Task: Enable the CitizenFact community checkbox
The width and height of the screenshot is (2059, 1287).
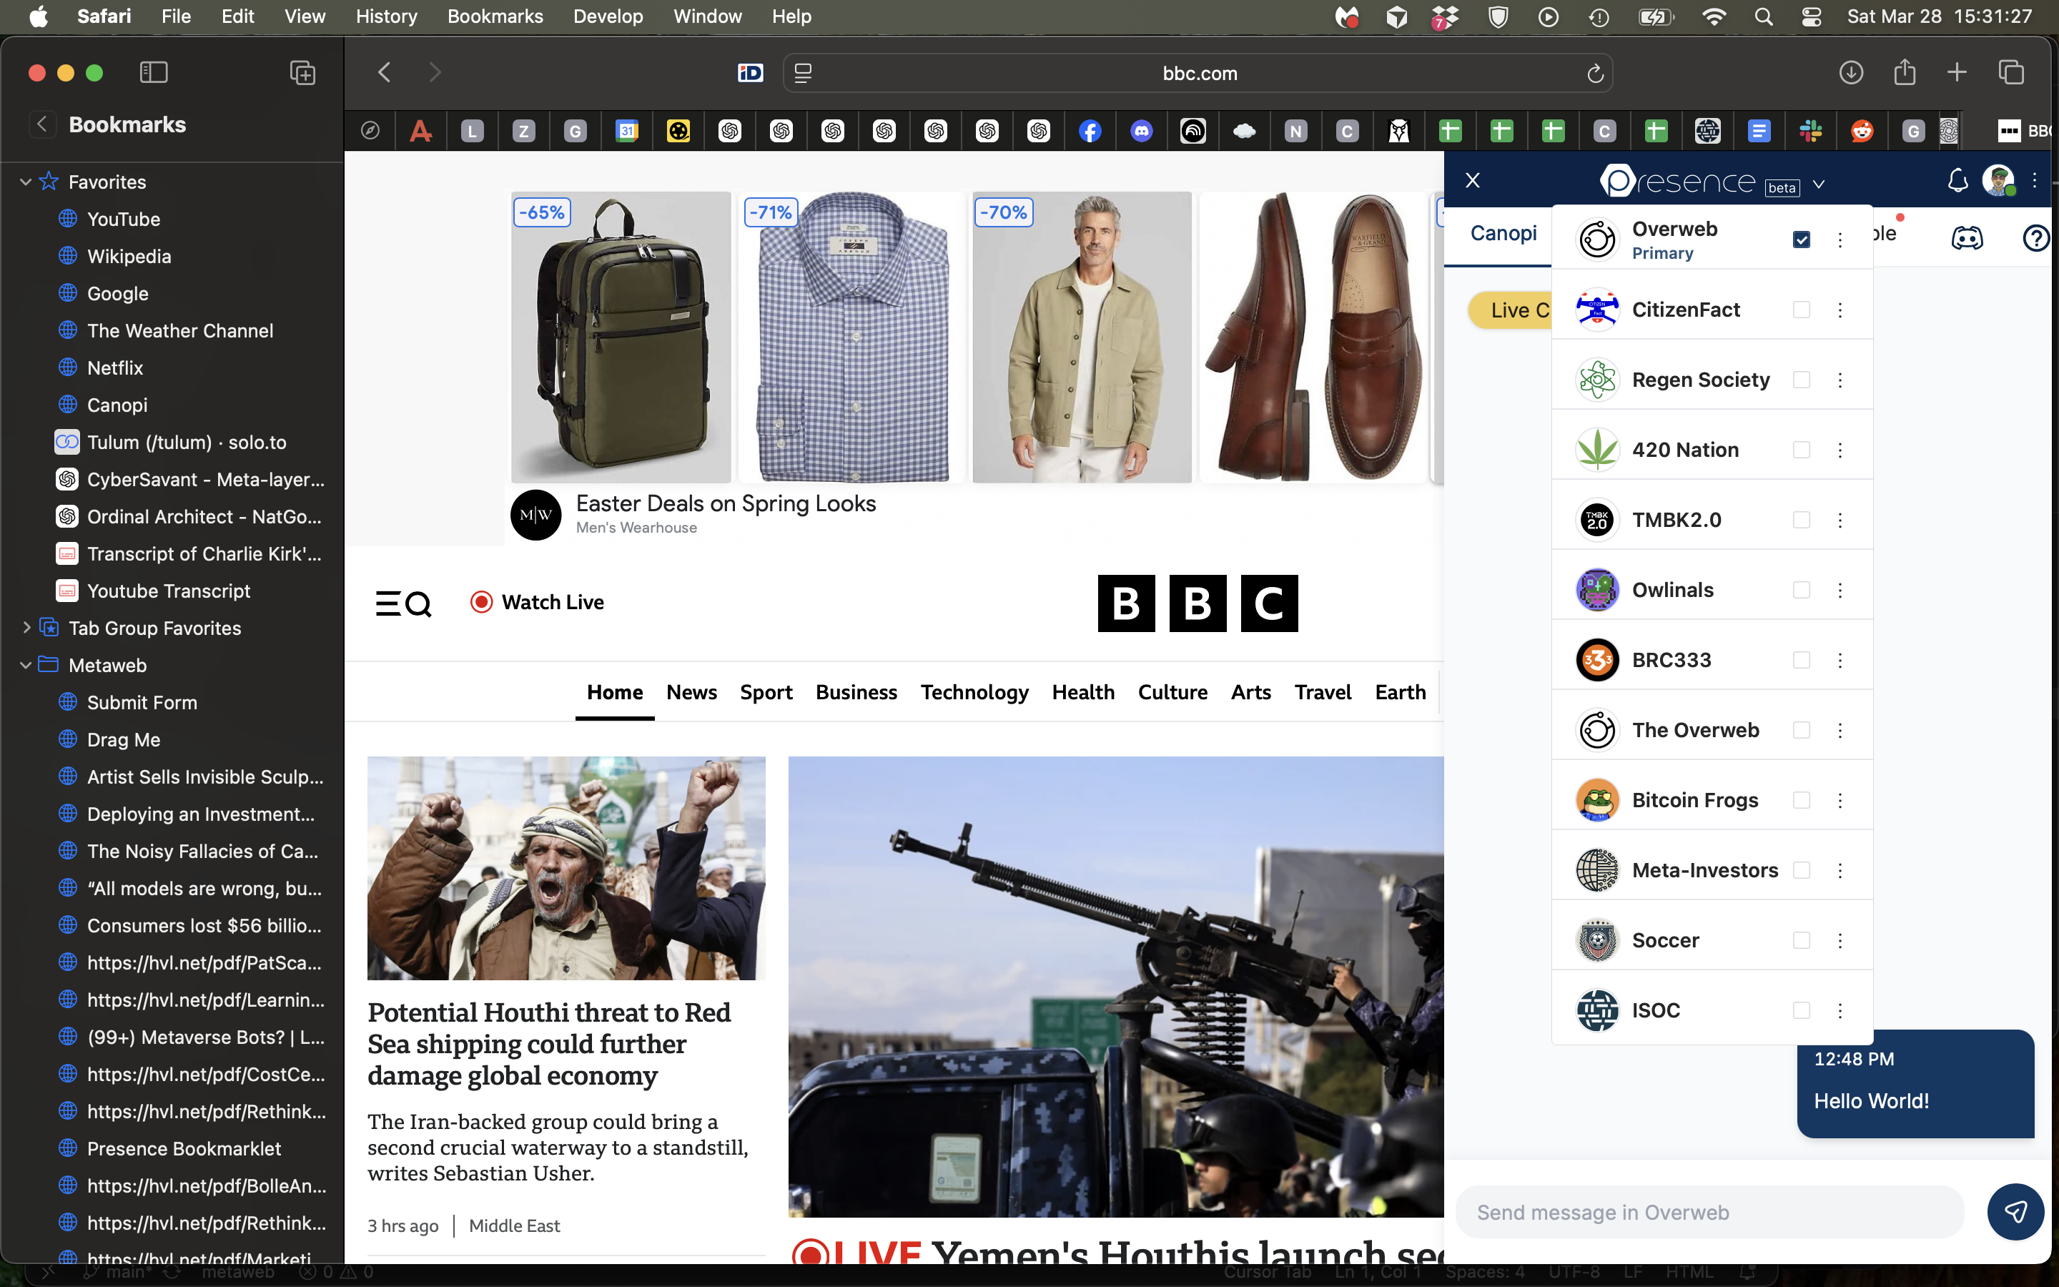Action: point(1801,310)
